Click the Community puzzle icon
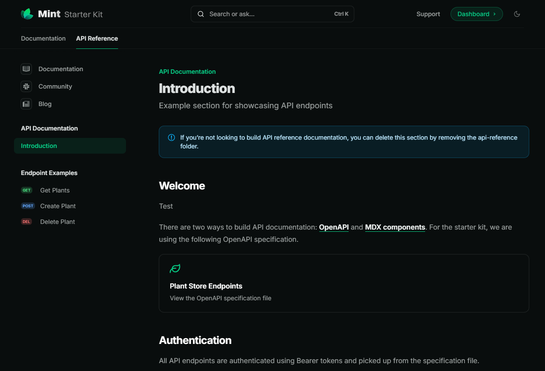The height and width of the screenshot is (371, 545). 26,86
